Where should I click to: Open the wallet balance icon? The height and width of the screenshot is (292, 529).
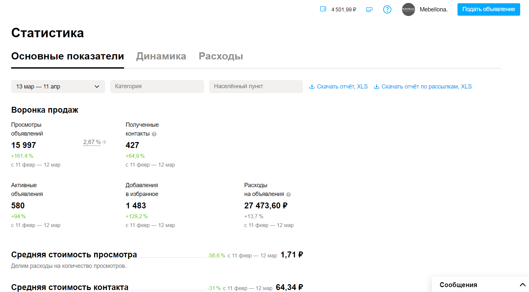tap(323, 9)
